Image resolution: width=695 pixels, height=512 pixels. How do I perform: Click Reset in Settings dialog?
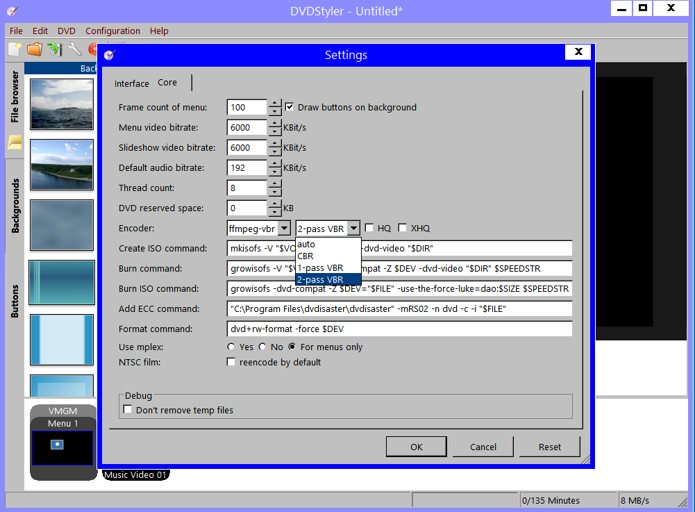click(550, 447)
